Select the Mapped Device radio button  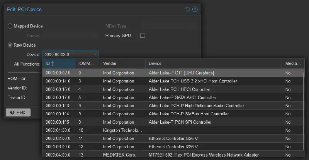coord(10,26)
